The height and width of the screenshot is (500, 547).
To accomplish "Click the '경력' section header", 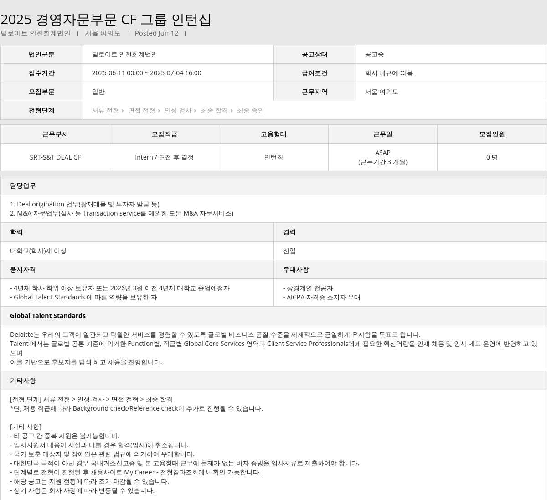I will click(410, 232).
